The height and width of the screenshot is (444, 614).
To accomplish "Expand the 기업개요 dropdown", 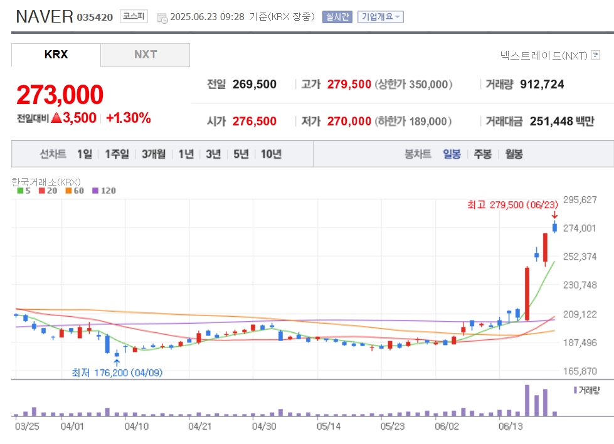I will pyautogui.click(x=380, y=17).
